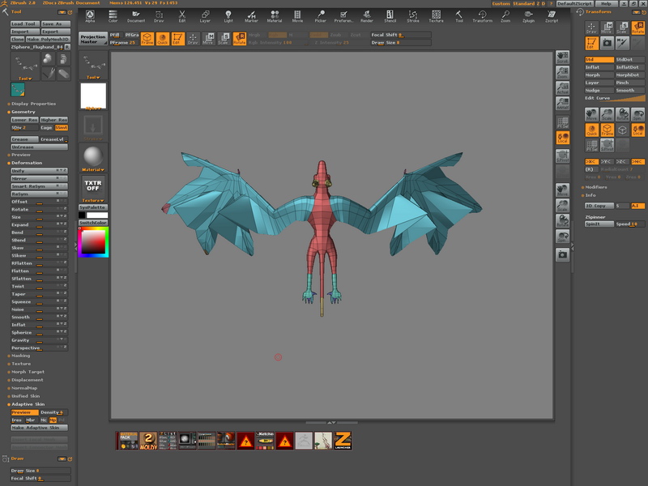Viewport: 648px width, 486px height.
Task: Open the Render palette icon
Action: [367, 15]
